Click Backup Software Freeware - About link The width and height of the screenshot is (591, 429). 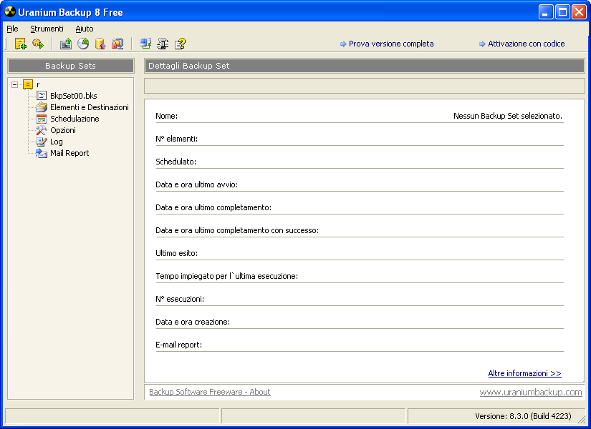tap(210, 392)
